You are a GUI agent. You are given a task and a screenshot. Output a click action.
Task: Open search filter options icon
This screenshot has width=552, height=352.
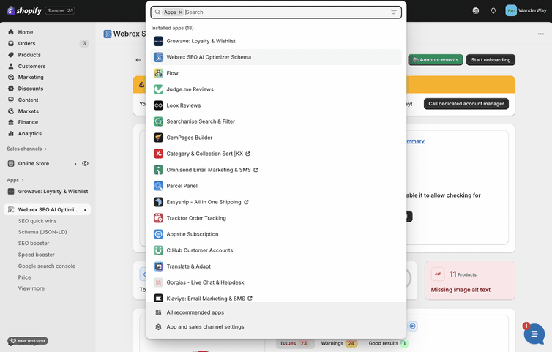tap(394, 12)
